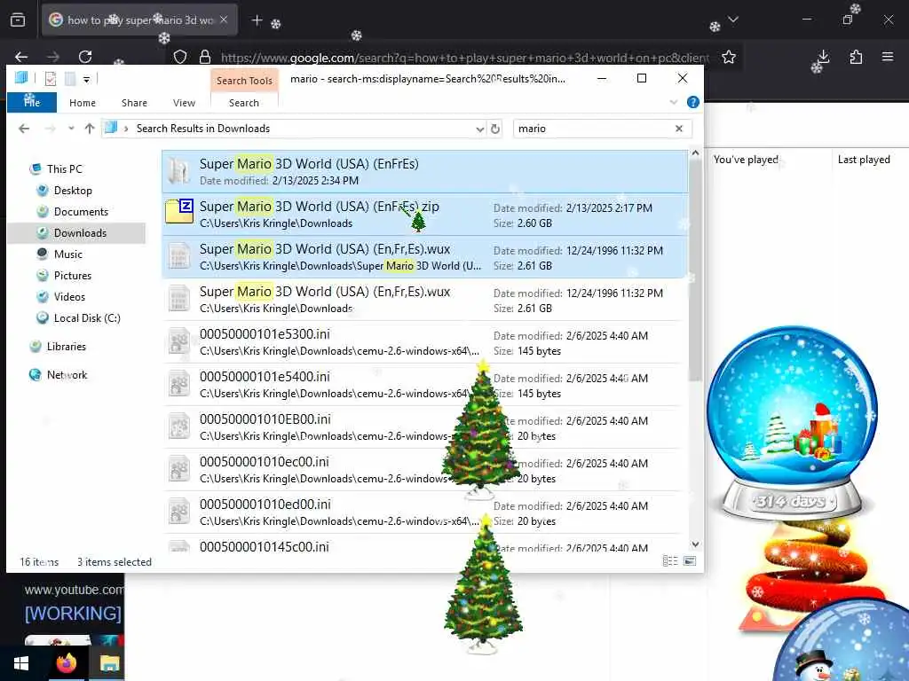Viewport: 909px width, 681px height.
Task: Open Firefox extensions puzzle icon
Action: click(x=856, y=57)
